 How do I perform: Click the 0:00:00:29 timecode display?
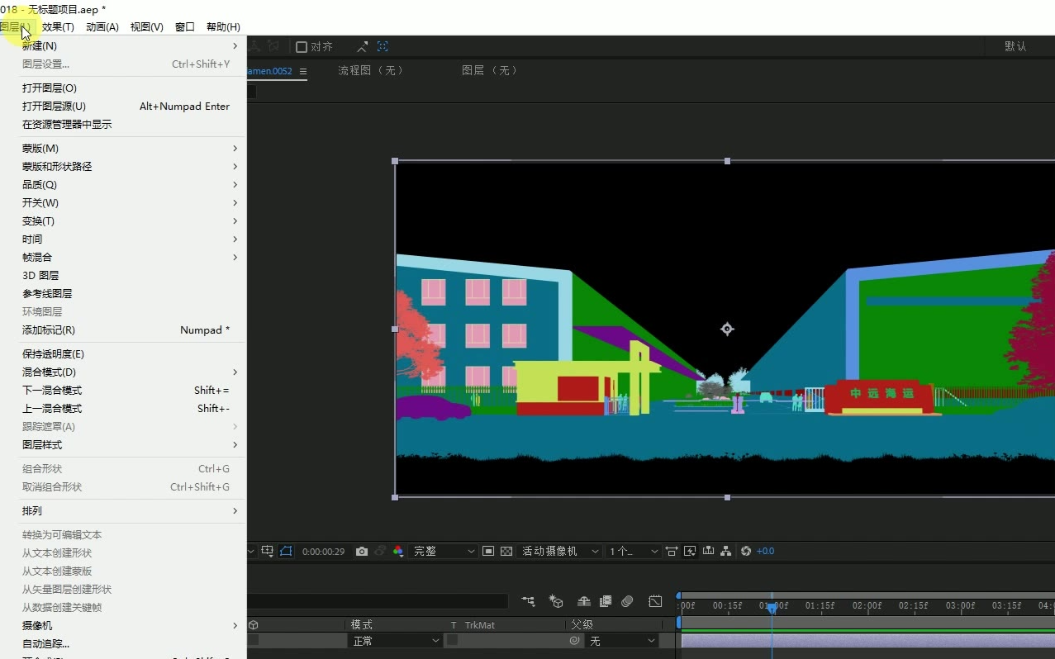[323, 551]
